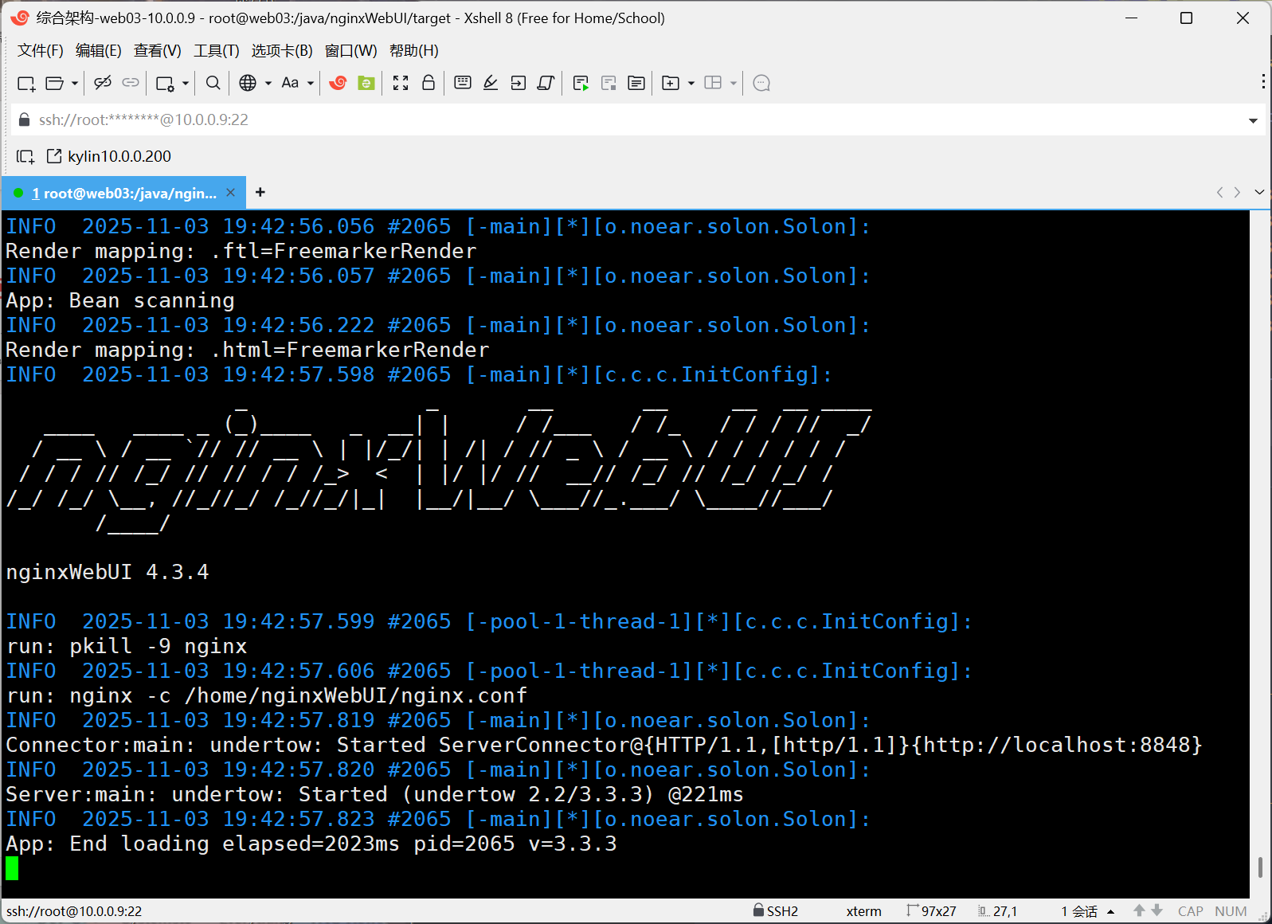This screenshot has width=1272, height=924.
Task: Launch the green Xftp file transfer icon
Action: click(366, 83)
